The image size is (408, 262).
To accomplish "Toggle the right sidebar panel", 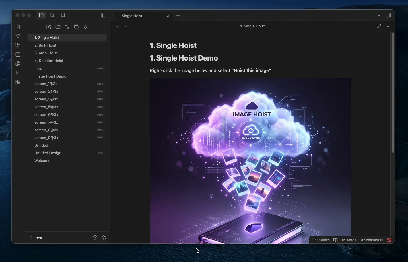I will pos(388,15).
